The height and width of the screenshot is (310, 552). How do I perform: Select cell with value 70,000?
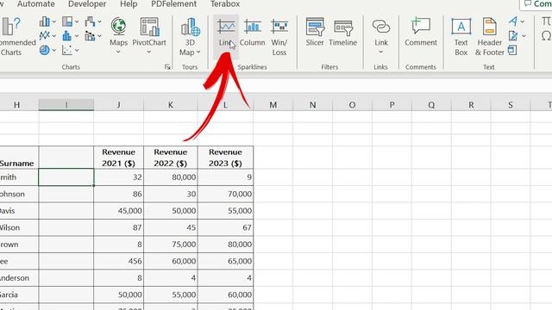225,194
